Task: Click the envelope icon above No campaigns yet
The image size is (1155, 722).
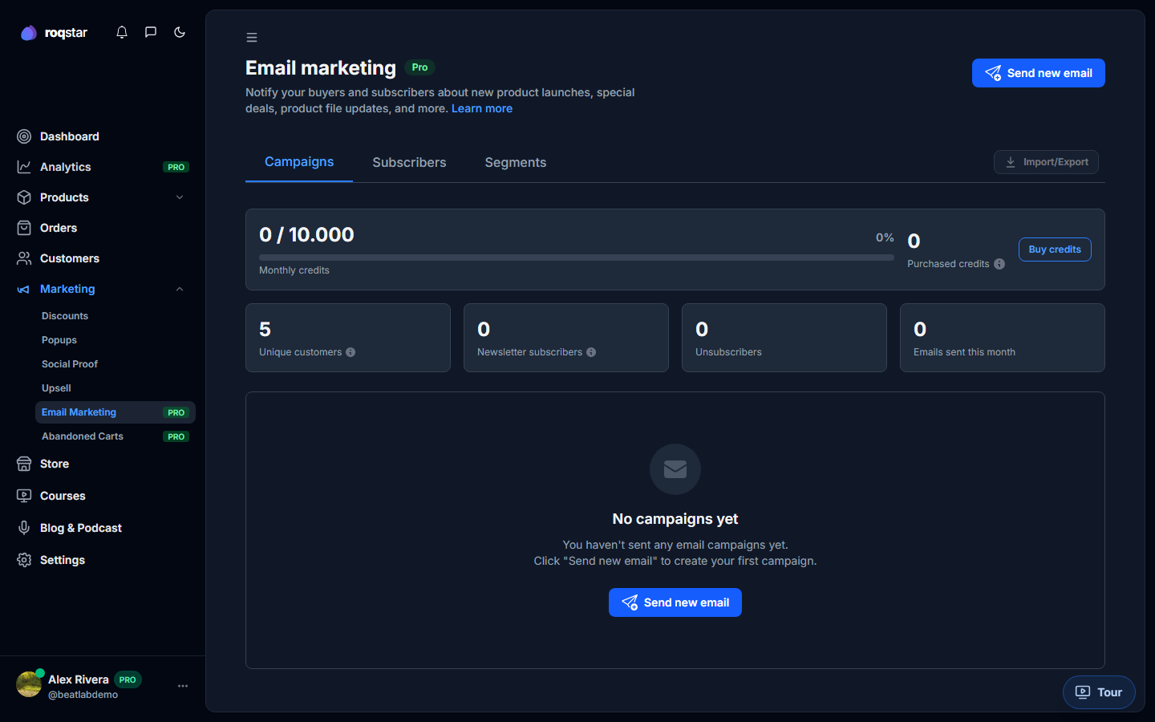Action: click(x=675, y=469)
